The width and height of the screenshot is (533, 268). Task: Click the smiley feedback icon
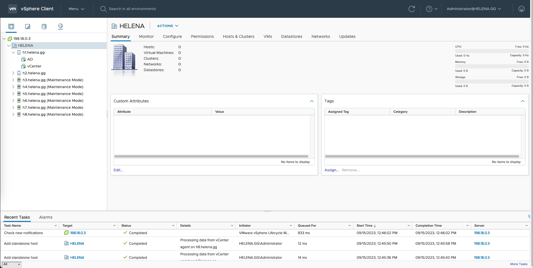pos(522,9)
